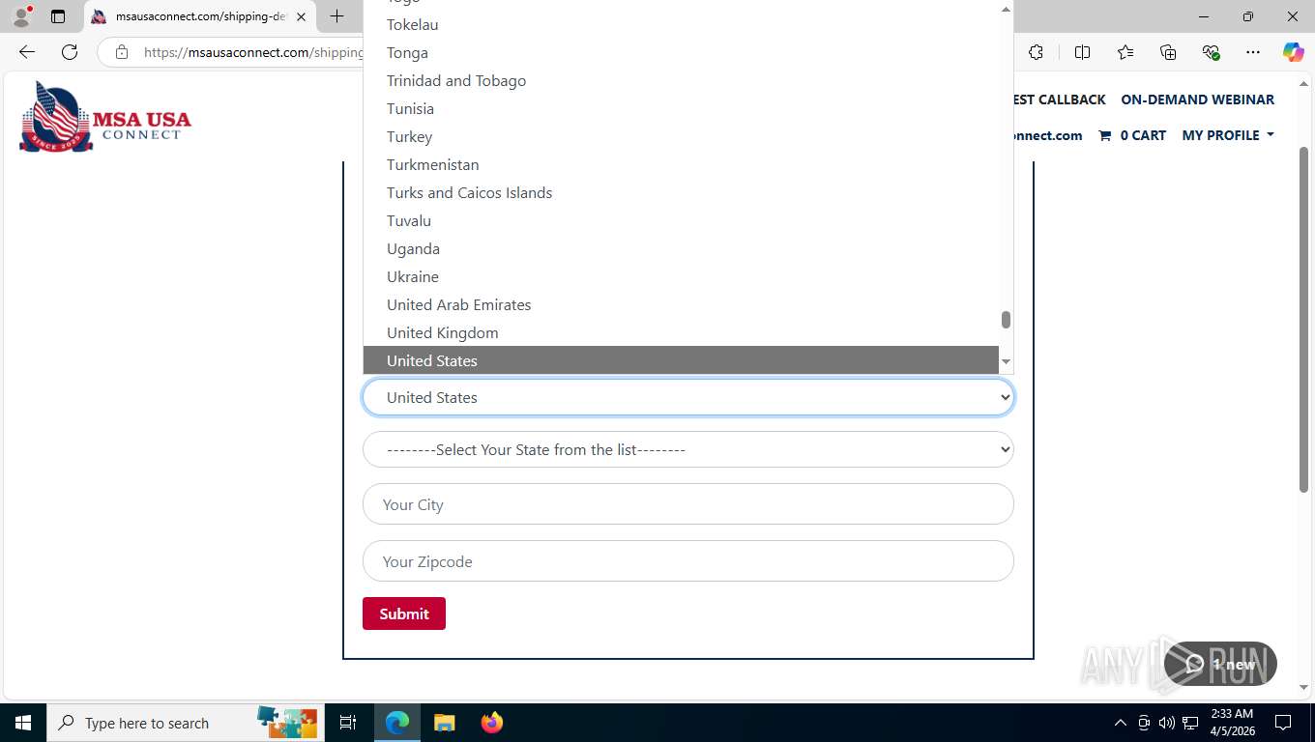Select Trinidad and Tobago option
This screenshot has height=742, width=1315.
(x=681, y=80)
